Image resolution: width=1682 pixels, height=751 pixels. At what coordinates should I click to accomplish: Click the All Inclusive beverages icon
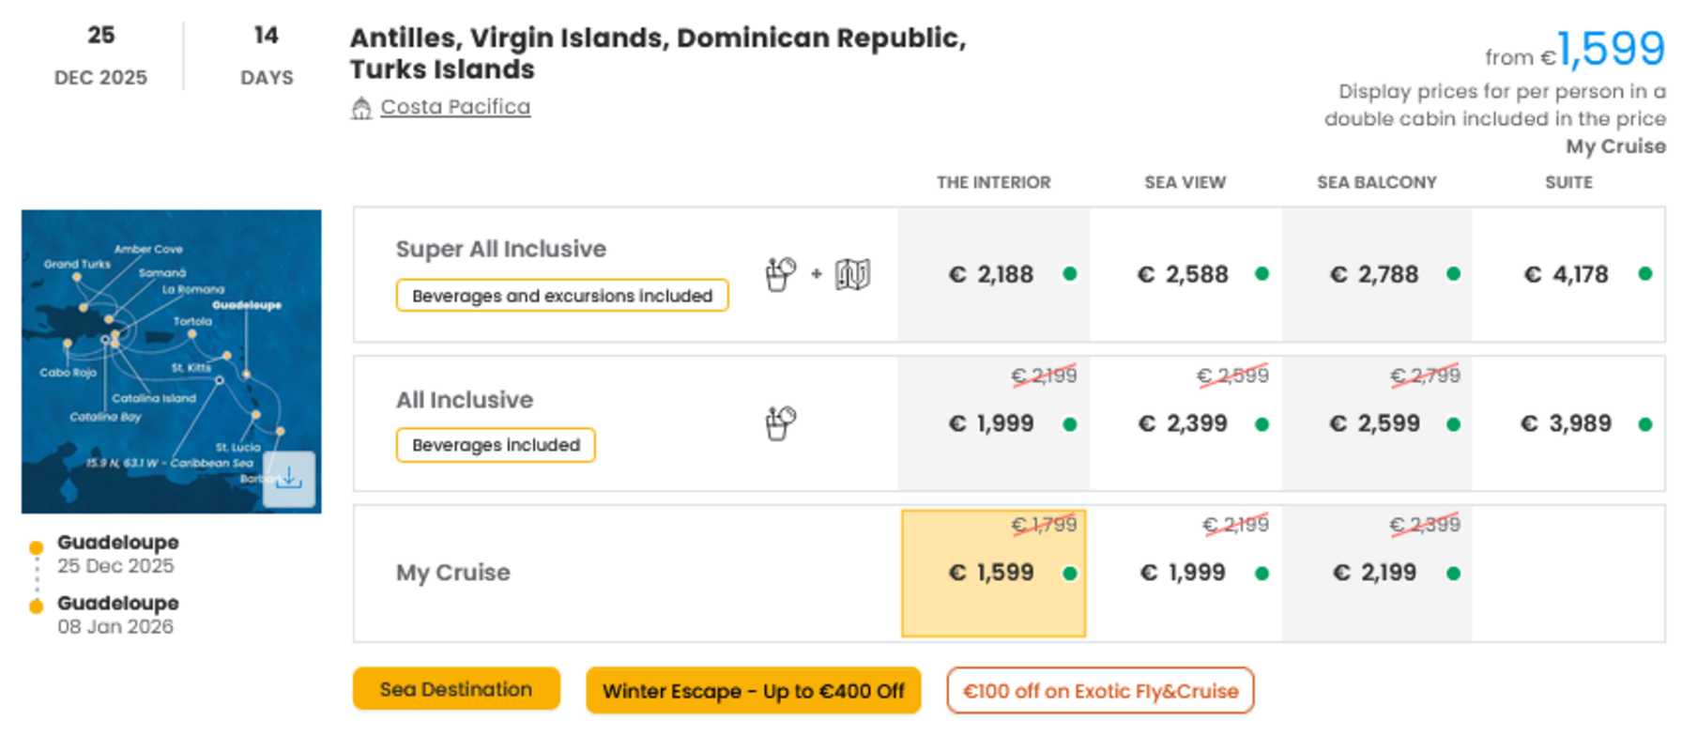coord(781,423)
